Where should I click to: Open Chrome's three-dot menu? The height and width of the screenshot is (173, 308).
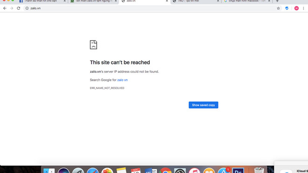point(303,8)
